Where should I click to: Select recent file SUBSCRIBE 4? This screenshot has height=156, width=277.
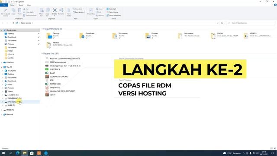click(x=55, y=69)
